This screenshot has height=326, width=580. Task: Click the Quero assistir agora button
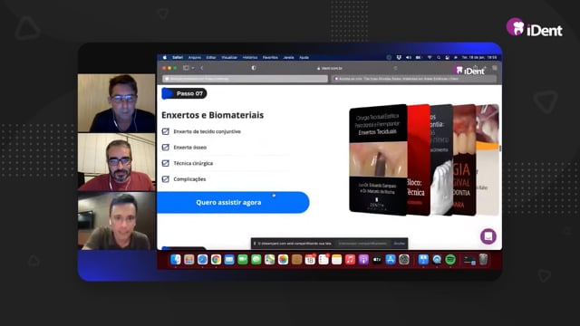(x=233, y=202)
